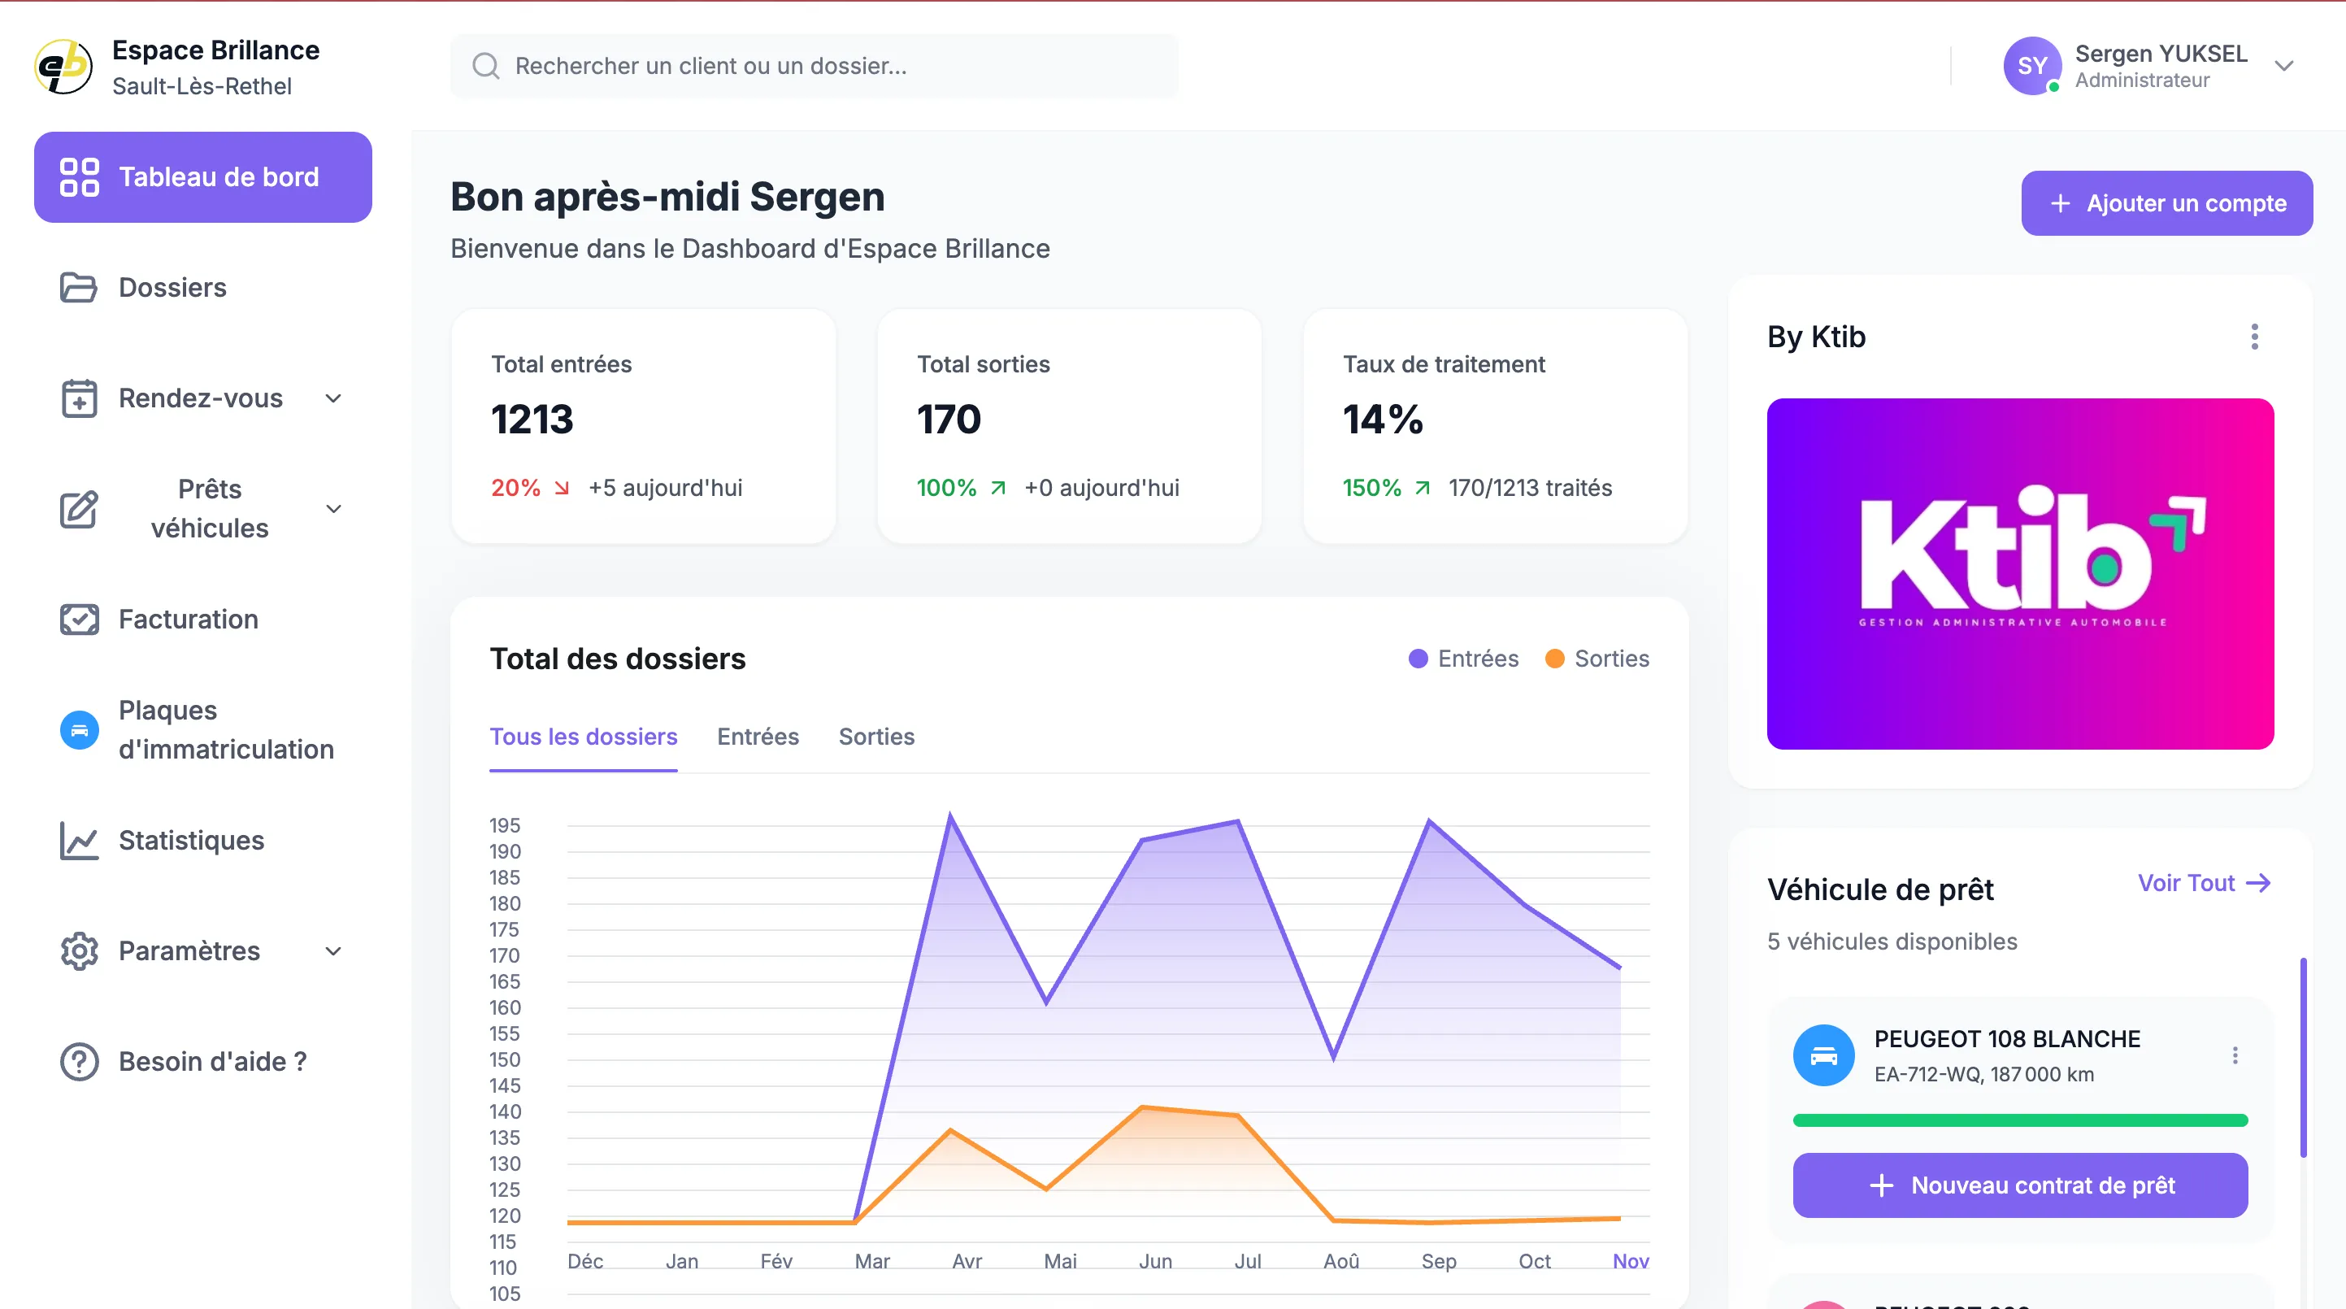Click Nouveau contrat de prêt
Viewport: 2346px width, 1309px height.
2019,1185
